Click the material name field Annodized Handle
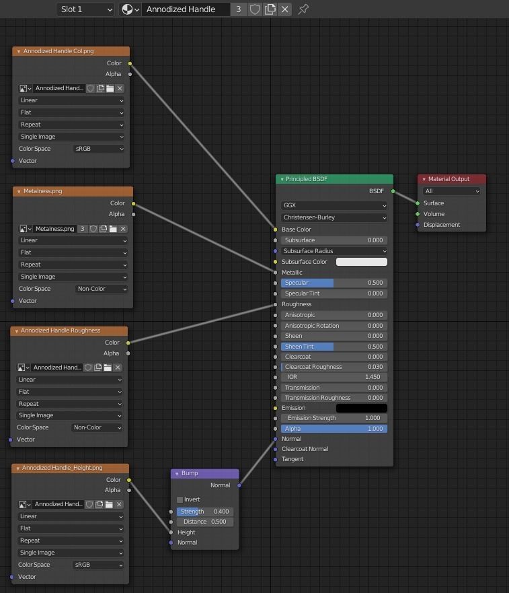Image resolution: width=509 pixels, height=593 pixels. pos(186,9)
